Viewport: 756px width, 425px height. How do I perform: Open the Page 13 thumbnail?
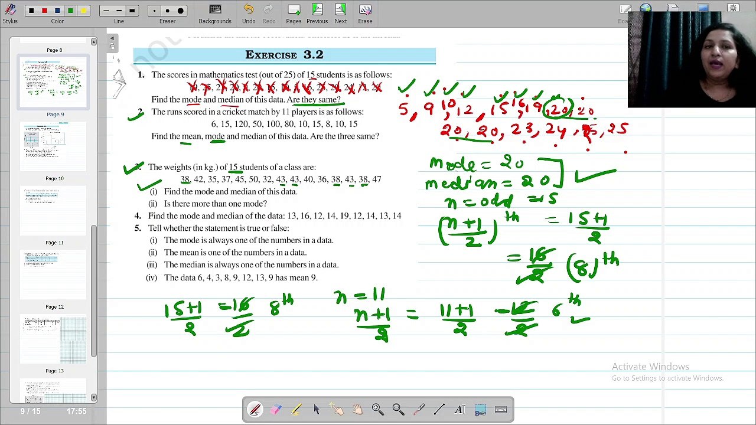point(54,339)
